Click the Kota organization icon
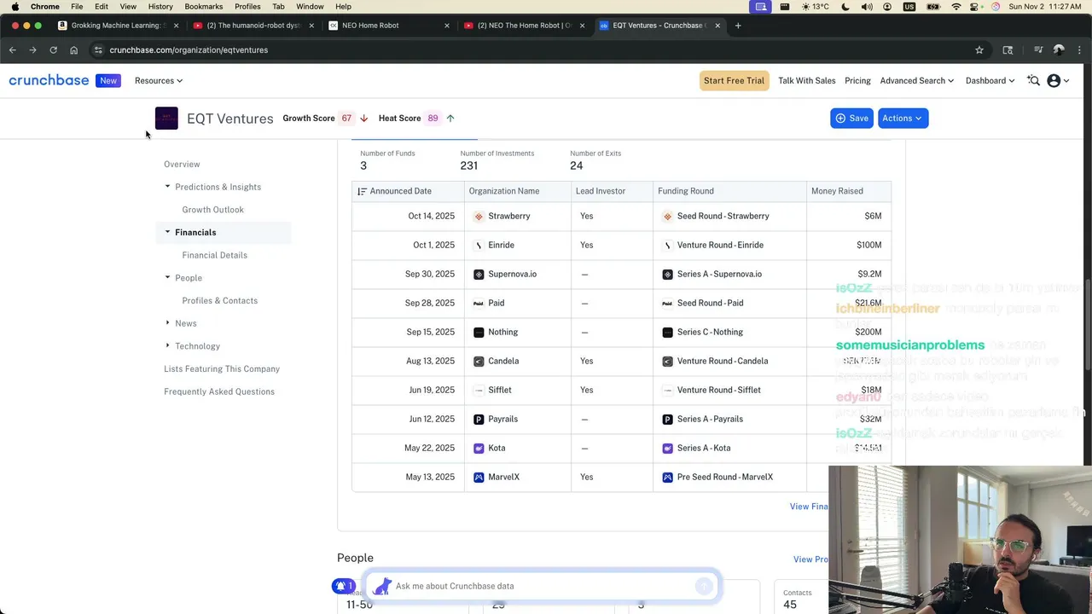 pos(479,449)
